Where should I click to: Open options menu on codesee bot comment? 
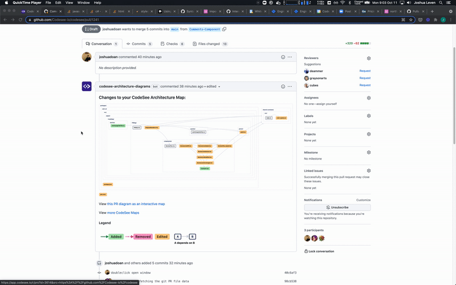coord(290,87)
